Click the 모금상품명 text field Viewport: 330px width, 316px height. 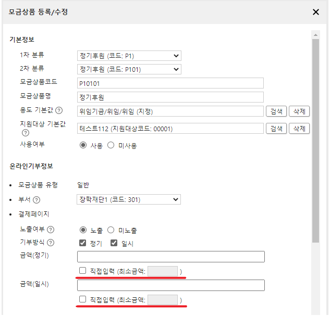170,97
